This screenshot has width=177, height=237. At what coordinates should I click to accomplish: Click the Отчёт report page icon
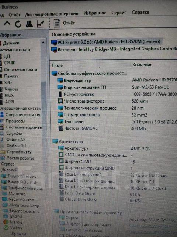[x=57, y=23]
